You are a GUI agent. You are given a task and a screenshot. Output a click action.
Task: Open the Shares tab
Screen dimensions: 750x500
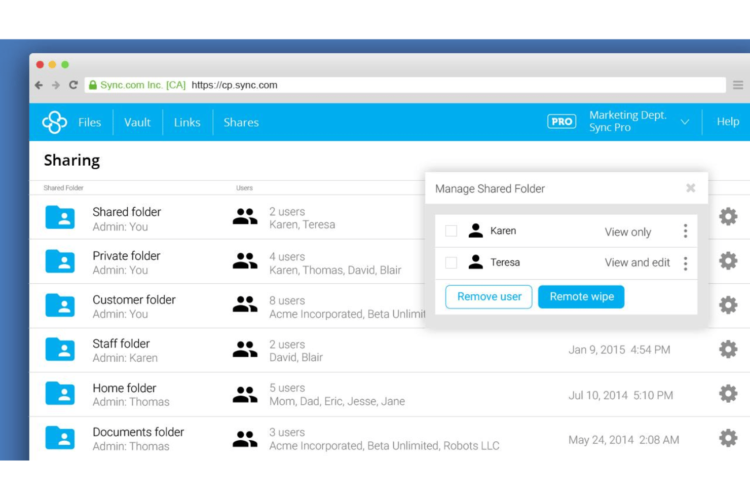click(x=241, y=123)
